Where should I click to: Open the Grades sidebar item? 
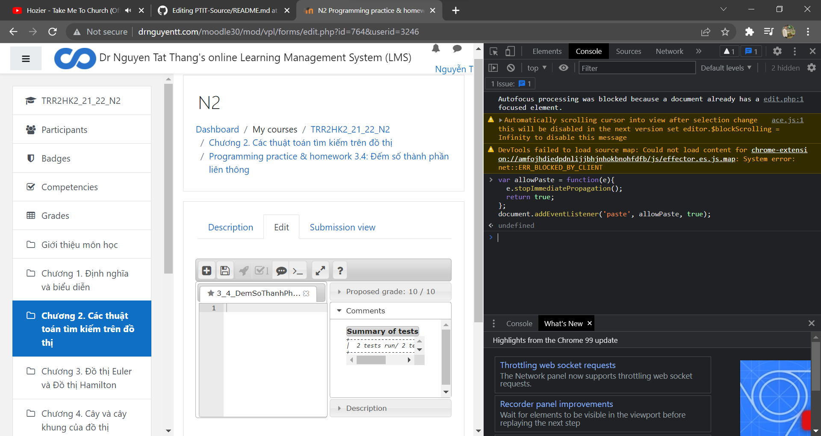tap(82, 216)
